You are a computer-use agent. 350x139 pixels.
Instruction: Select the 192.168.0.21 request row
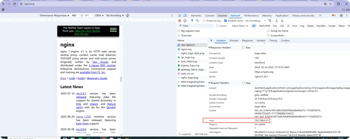point(192,45)
